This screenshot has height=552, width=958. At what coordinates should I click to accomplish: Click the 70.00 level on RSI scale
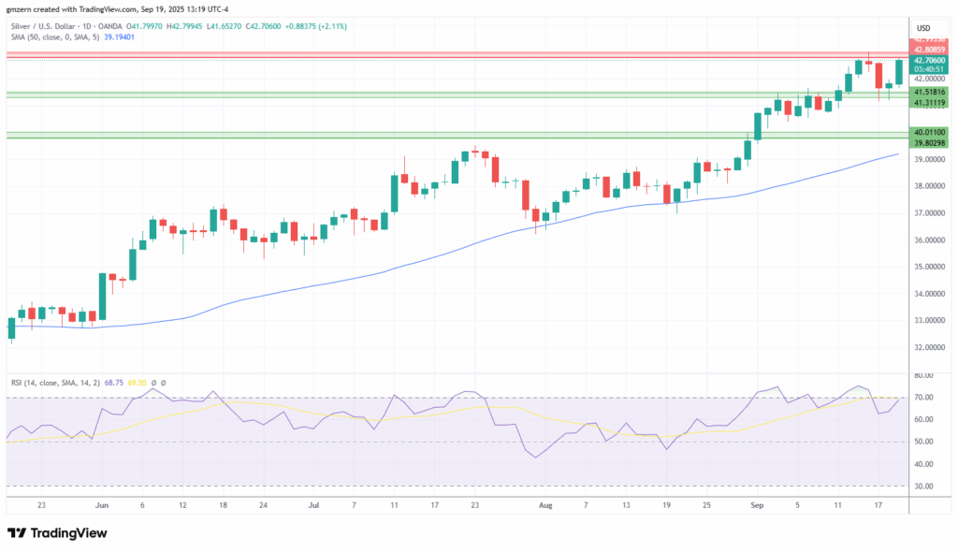(926, 398)
